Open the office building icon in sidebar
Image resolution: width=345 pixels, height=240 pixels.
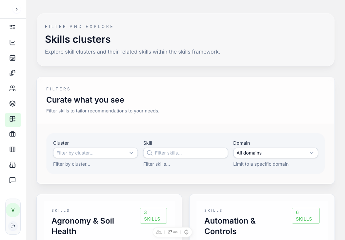[12, 165]
